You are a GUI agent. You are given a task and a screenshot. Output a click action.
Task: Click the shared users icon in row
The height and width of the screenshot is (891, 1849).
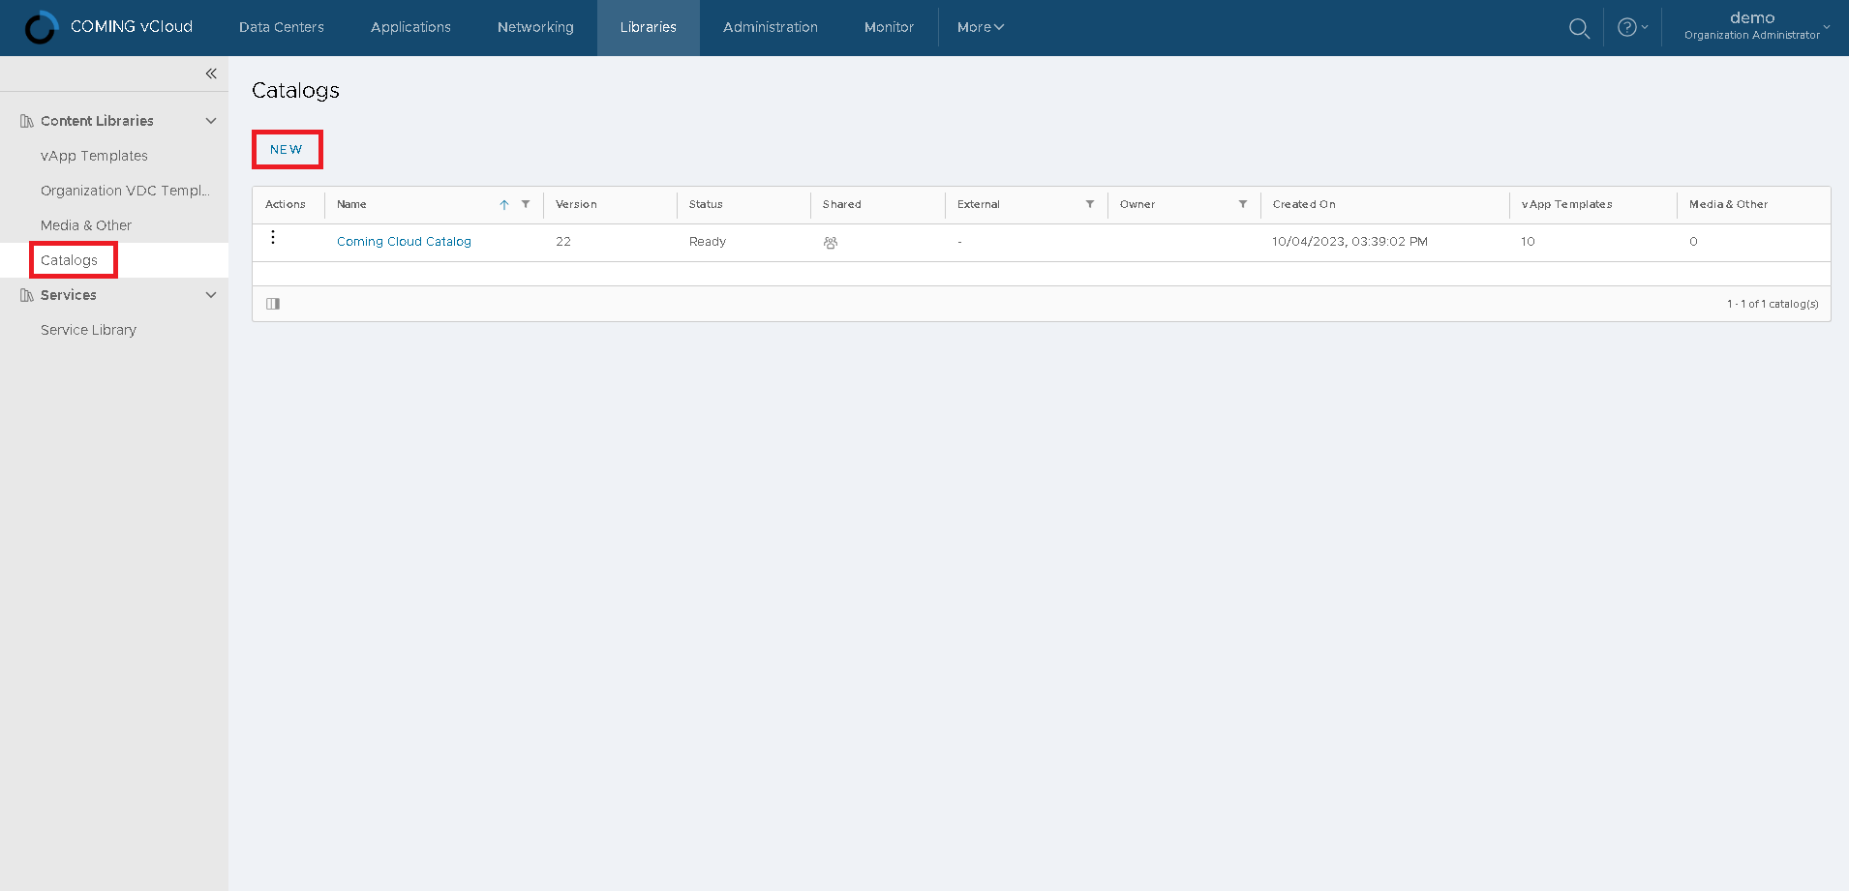click(831, 243)
